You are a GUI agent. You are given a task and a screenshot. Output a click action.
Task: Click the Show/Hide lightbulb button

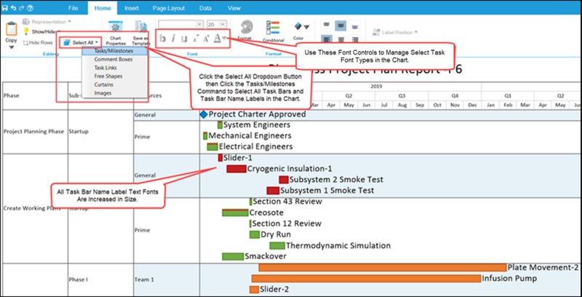tap(41, 31)
